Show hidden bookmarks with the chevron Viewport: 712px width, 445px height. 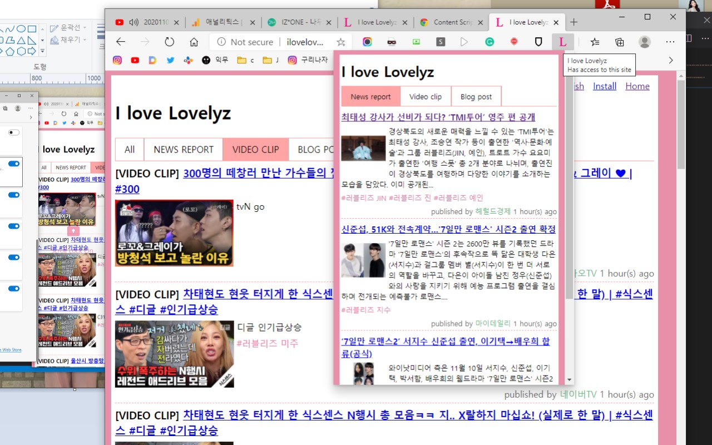click(x=671, y=60)
